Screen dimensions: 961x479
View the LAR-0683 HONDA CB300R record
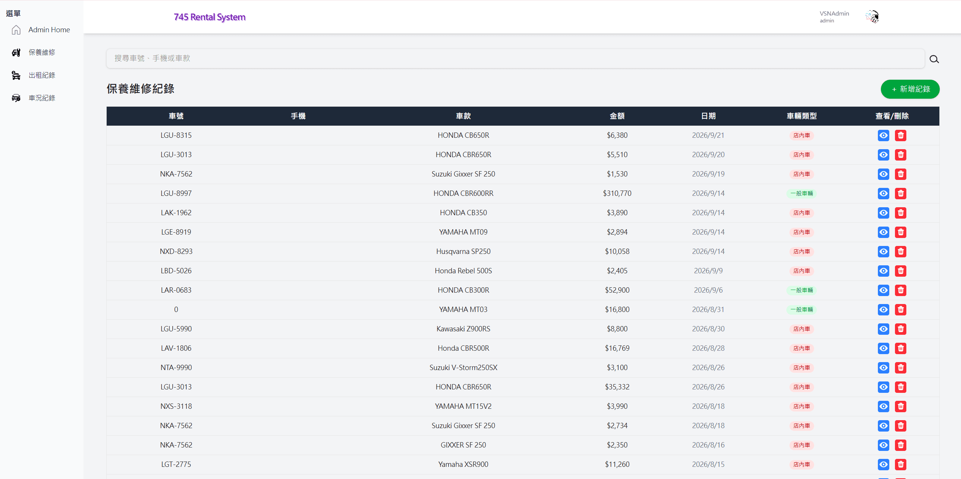pos(884,290)
